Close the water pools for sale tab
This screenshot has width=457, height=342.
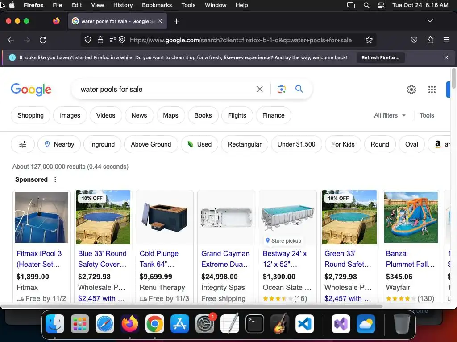[x=160, y=21]
